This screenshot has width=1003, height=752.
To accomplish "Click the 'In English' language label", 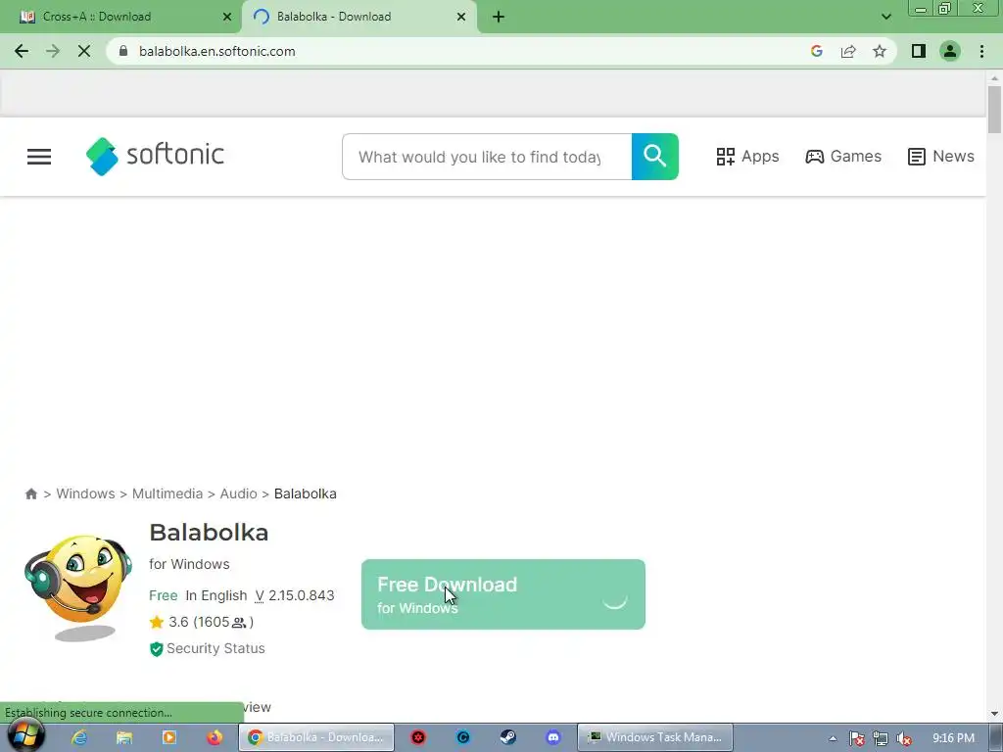I will pyautogui.click(x=216, y=595).
